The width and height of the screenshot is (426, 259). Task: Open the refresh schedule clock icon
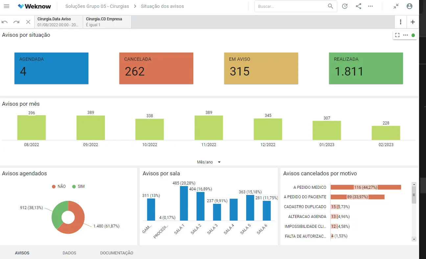[x=345, y=6]
